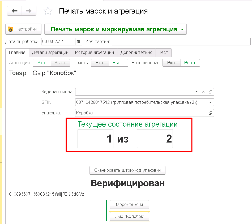The image size is (252, 224).
Task: Click the Код партии input field
Action: pos(181,42)
